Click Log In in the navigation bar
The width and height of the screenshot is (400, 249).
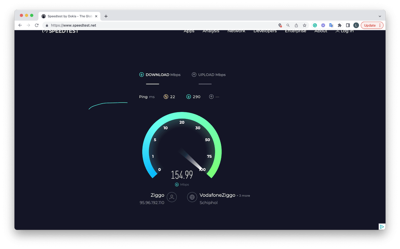tap(347, 31)
